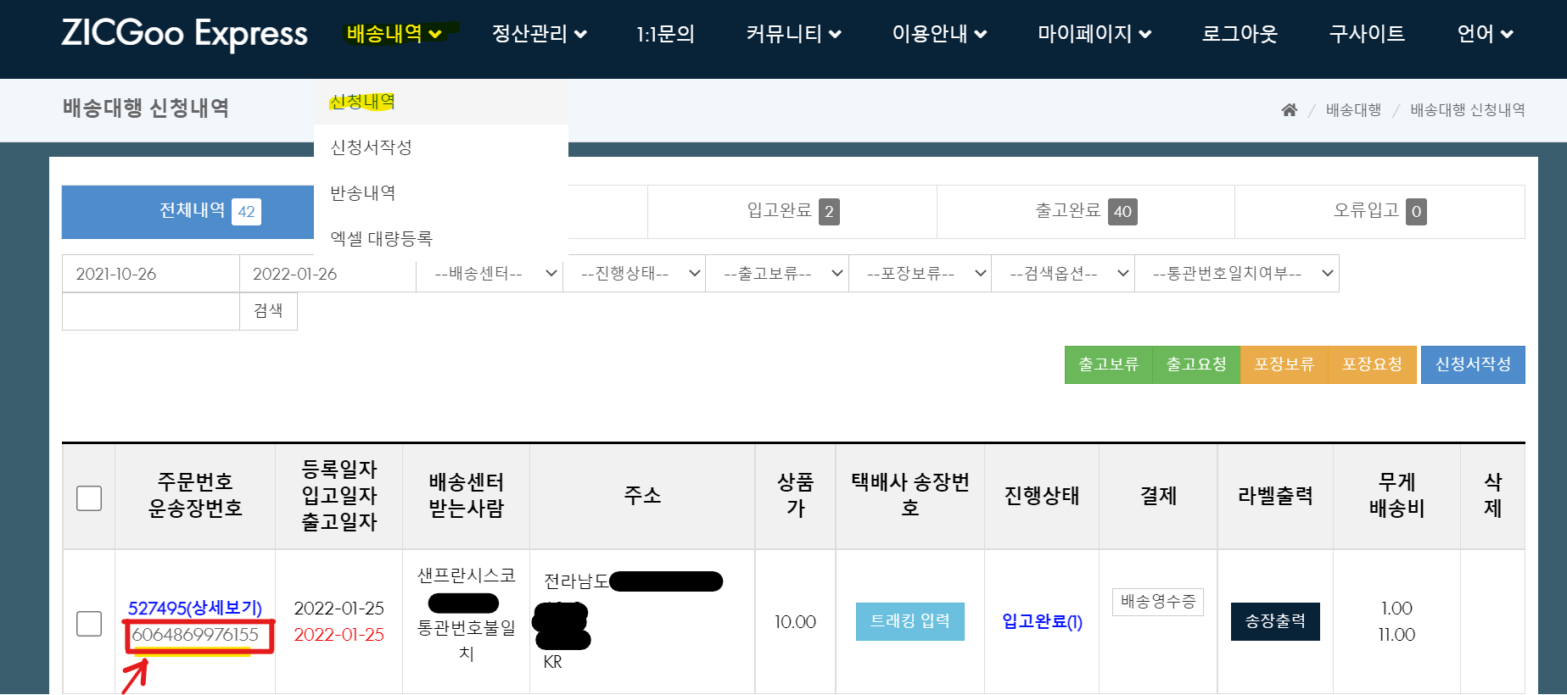Click the ZICGoo Express logo

click(x=184, y=34)
